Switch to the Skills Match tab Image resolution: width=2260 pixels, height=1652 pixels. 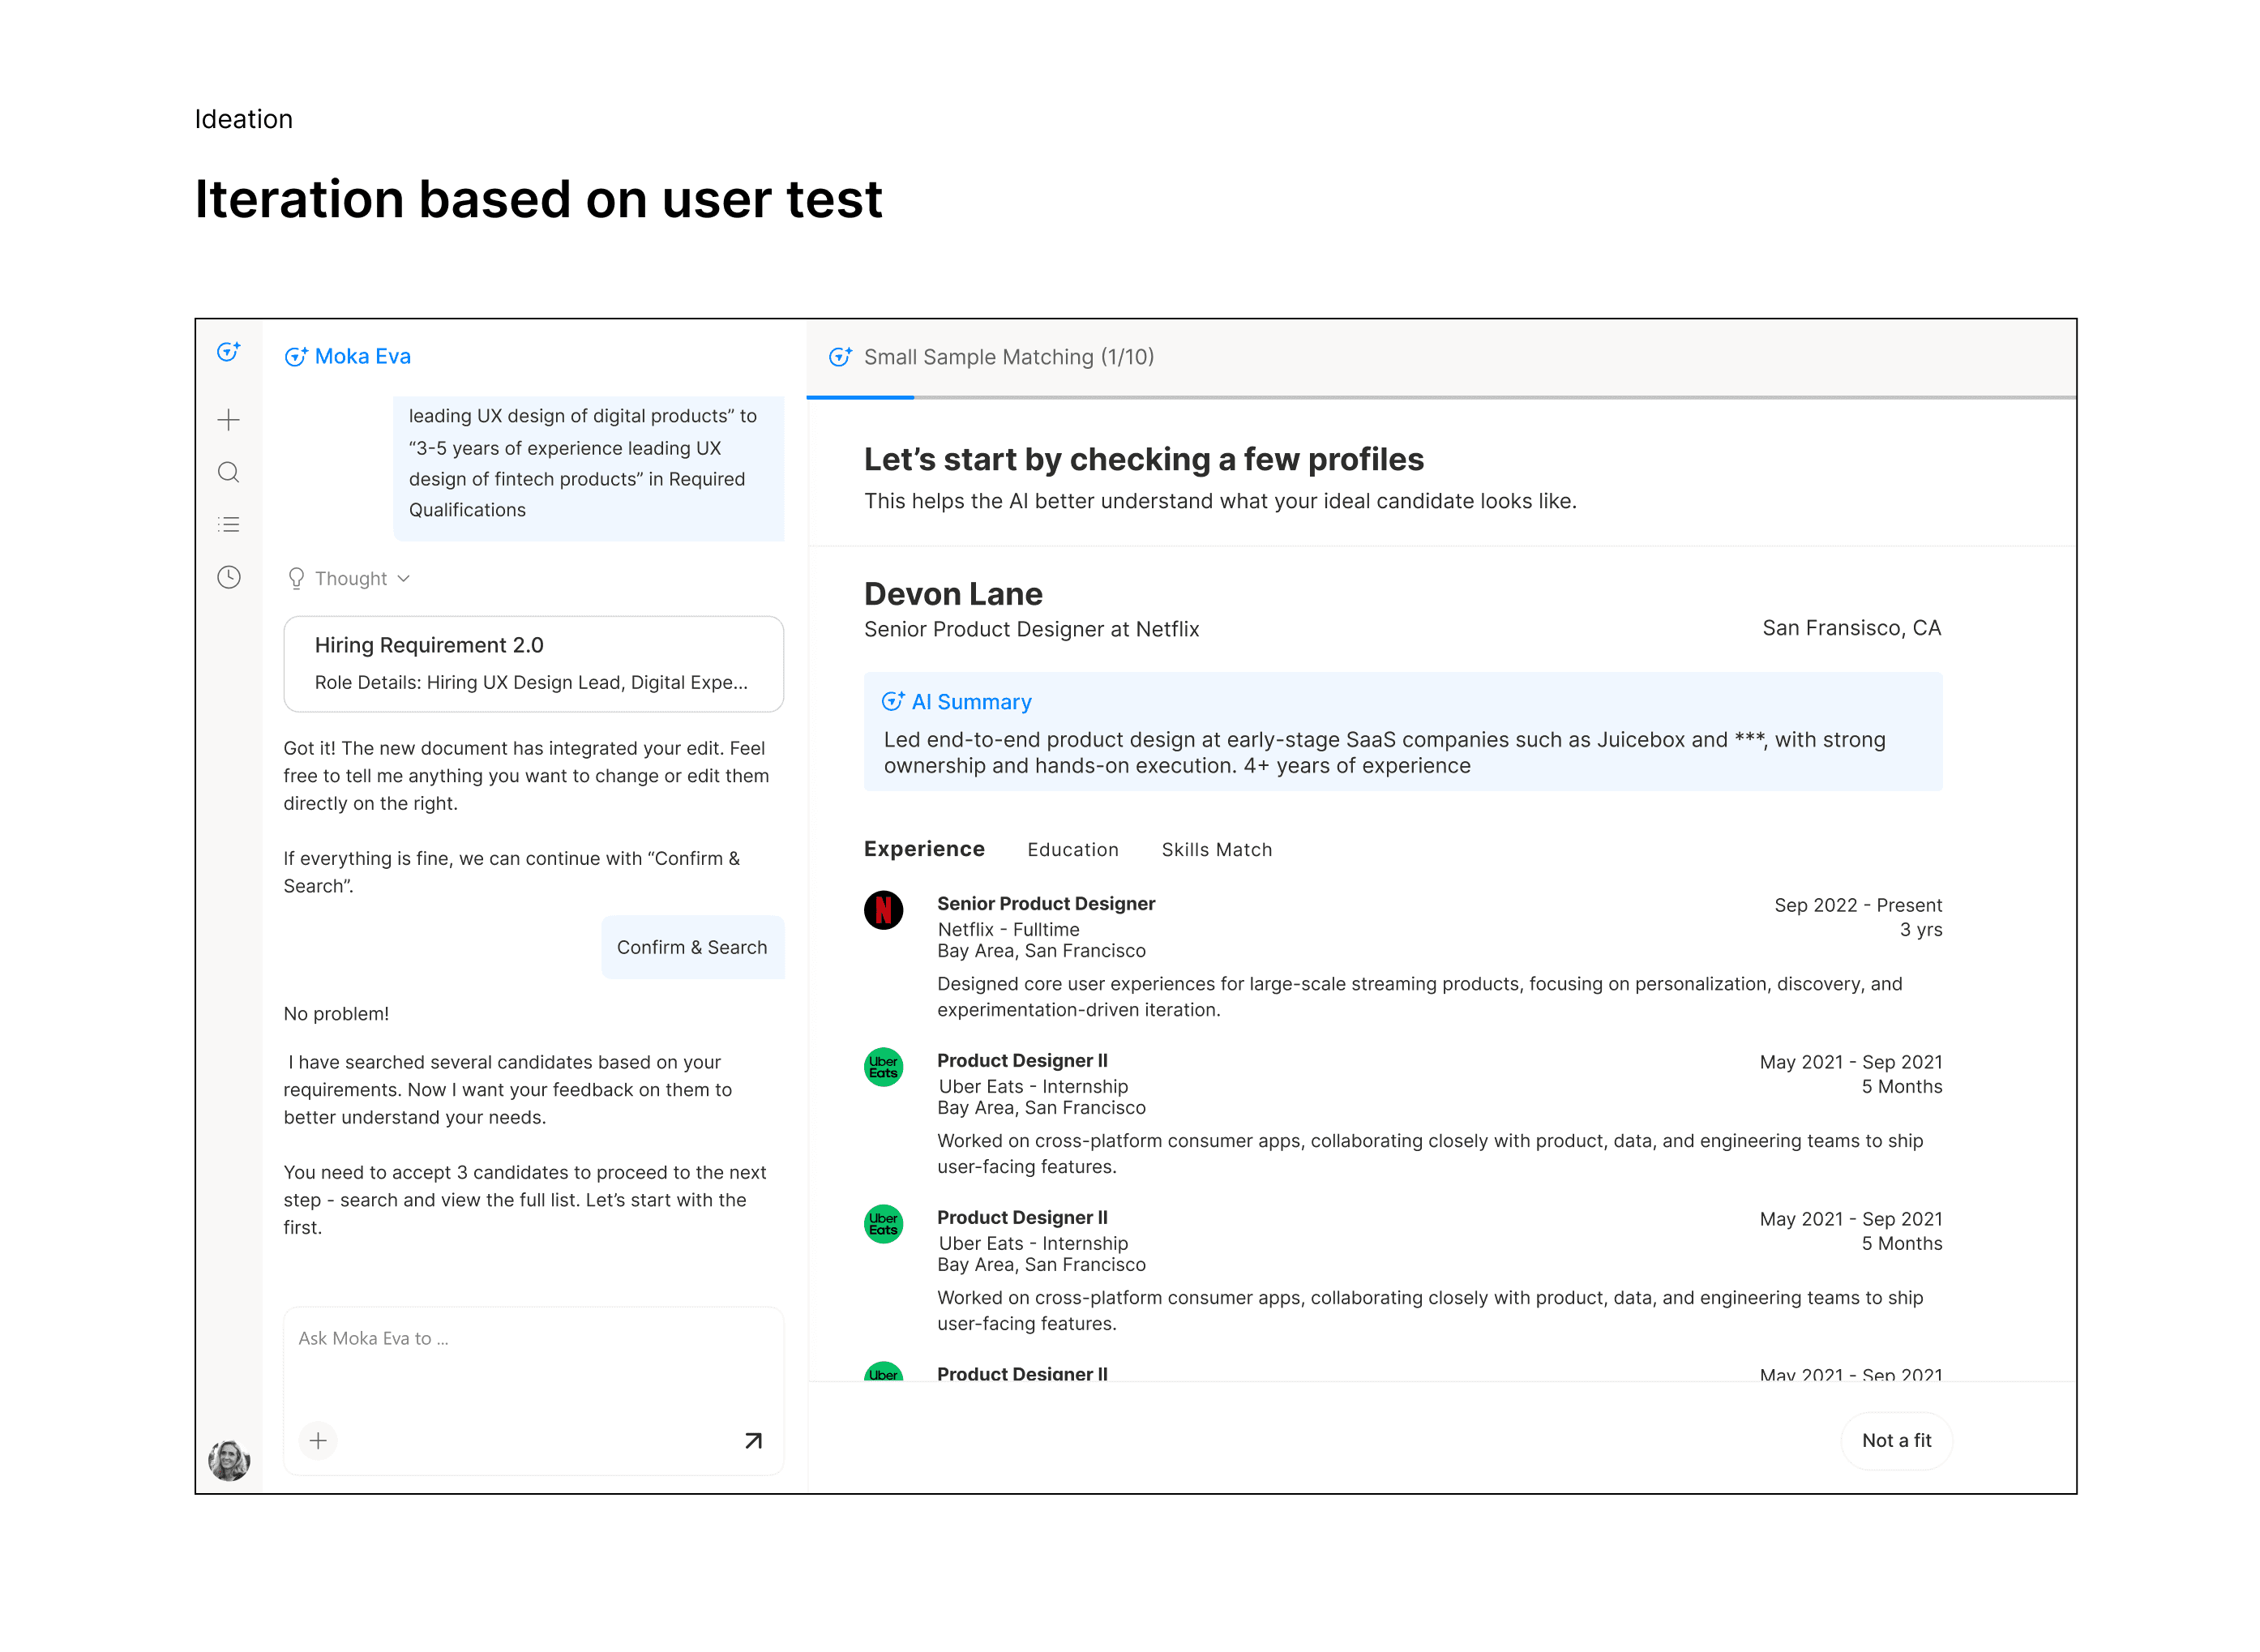coord(1216,850)
